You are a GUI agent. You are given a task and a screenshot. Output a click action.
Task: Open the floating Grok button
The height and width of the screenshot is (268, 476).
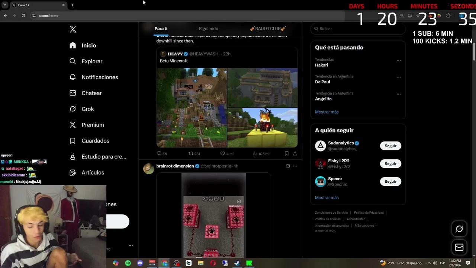click(459, 229)
